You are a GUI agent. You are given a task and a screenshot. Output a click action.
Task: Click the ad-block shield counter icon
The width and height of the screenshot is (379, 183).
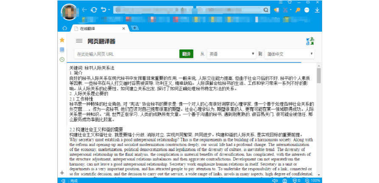(x=296, y=180)
